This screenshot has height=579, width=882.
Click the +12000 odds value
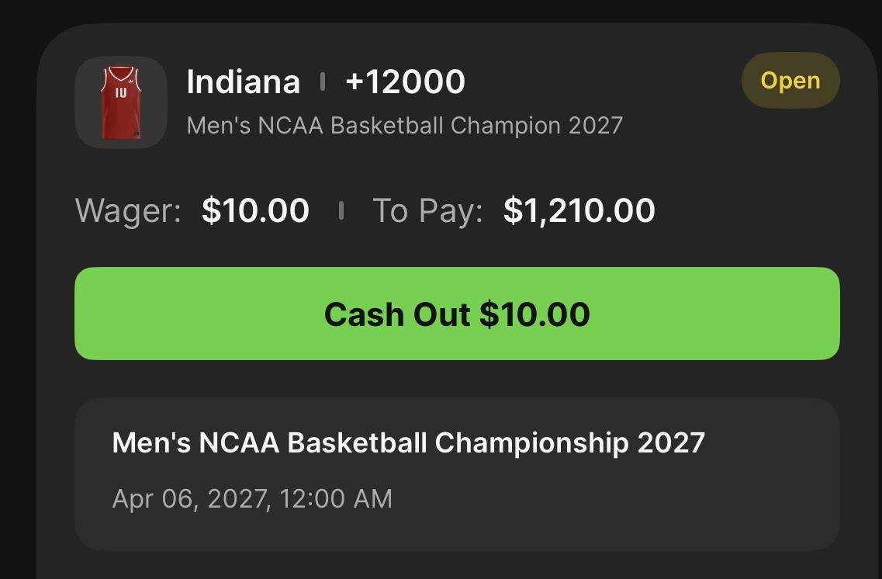coord(405,81)
